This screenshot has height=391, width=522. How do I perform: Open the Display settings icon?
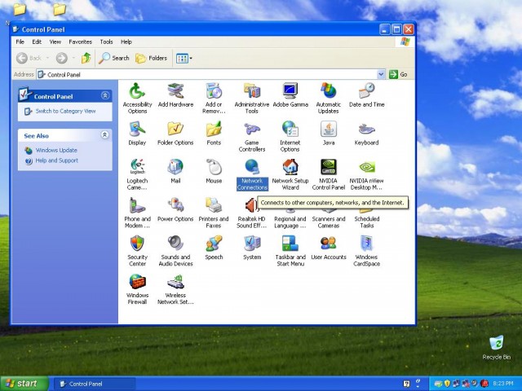pyautogui.click(x=137, y=130)
